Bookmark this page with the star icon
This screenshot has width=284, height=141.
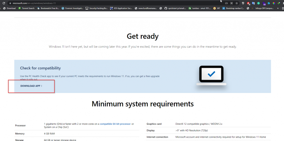(237, 3)
